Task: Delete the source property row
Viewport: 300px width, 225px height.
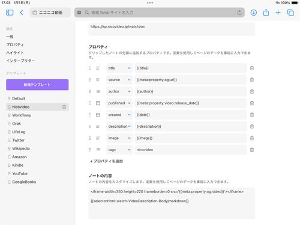Action: (252, 80)
